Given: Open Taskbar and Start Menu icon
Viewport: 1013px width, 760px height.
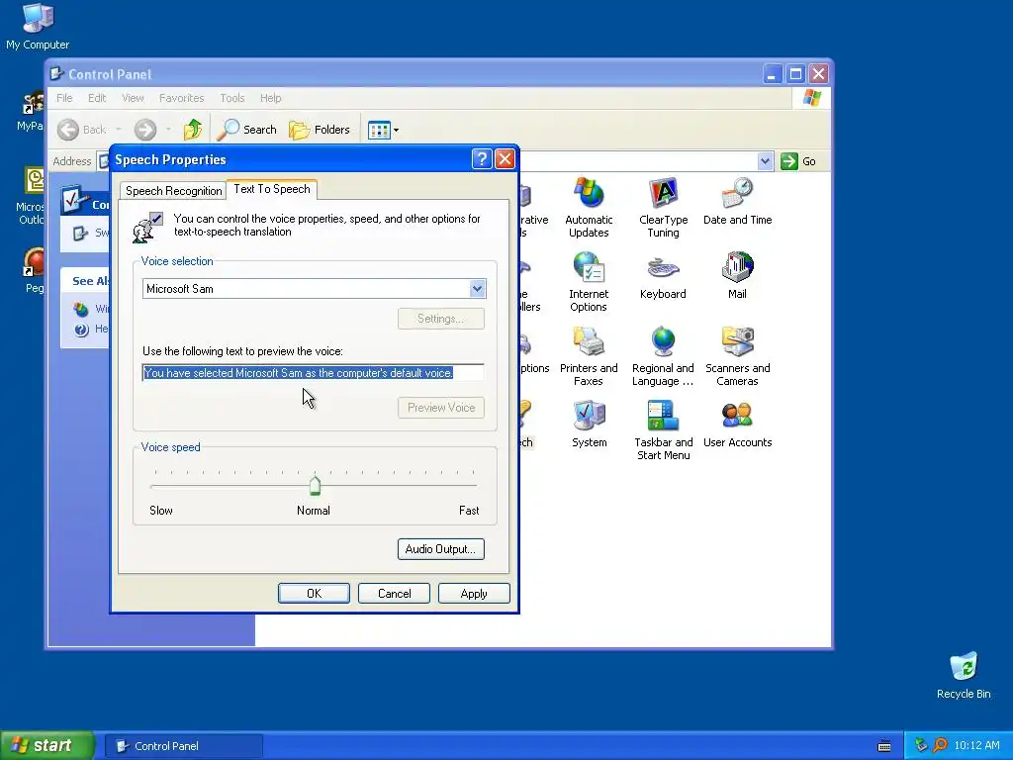Looking at the screenshot, I should [x=663, y=430].
